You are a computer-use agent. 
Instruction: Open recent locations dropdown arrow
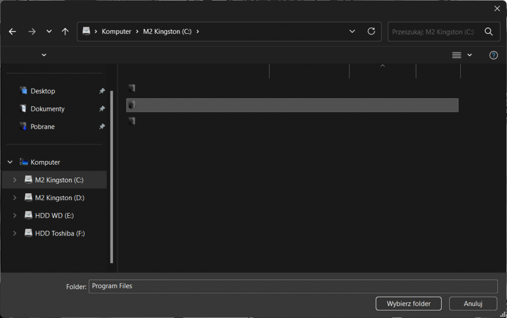[x=49, y=31]
